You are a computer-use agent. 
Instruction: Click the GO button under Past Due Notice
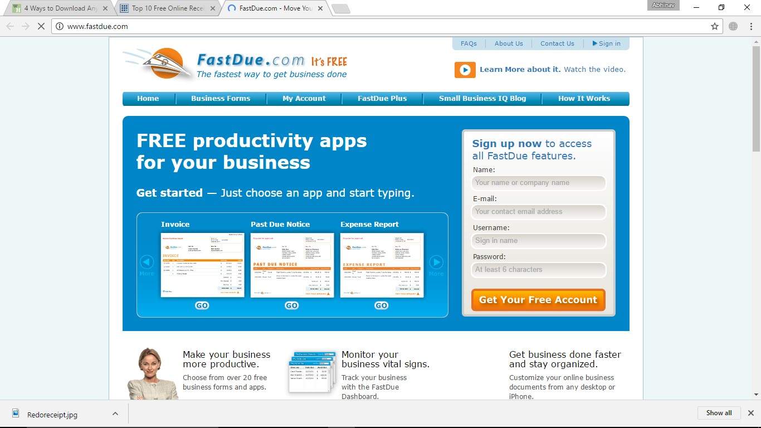coord(291,305)
